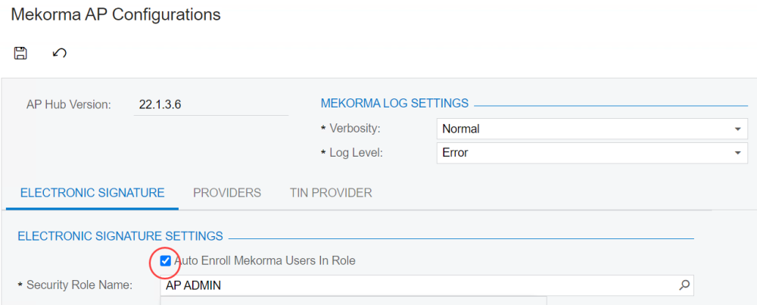
Task: Open the Providers tab
Action: coord(227,193)
